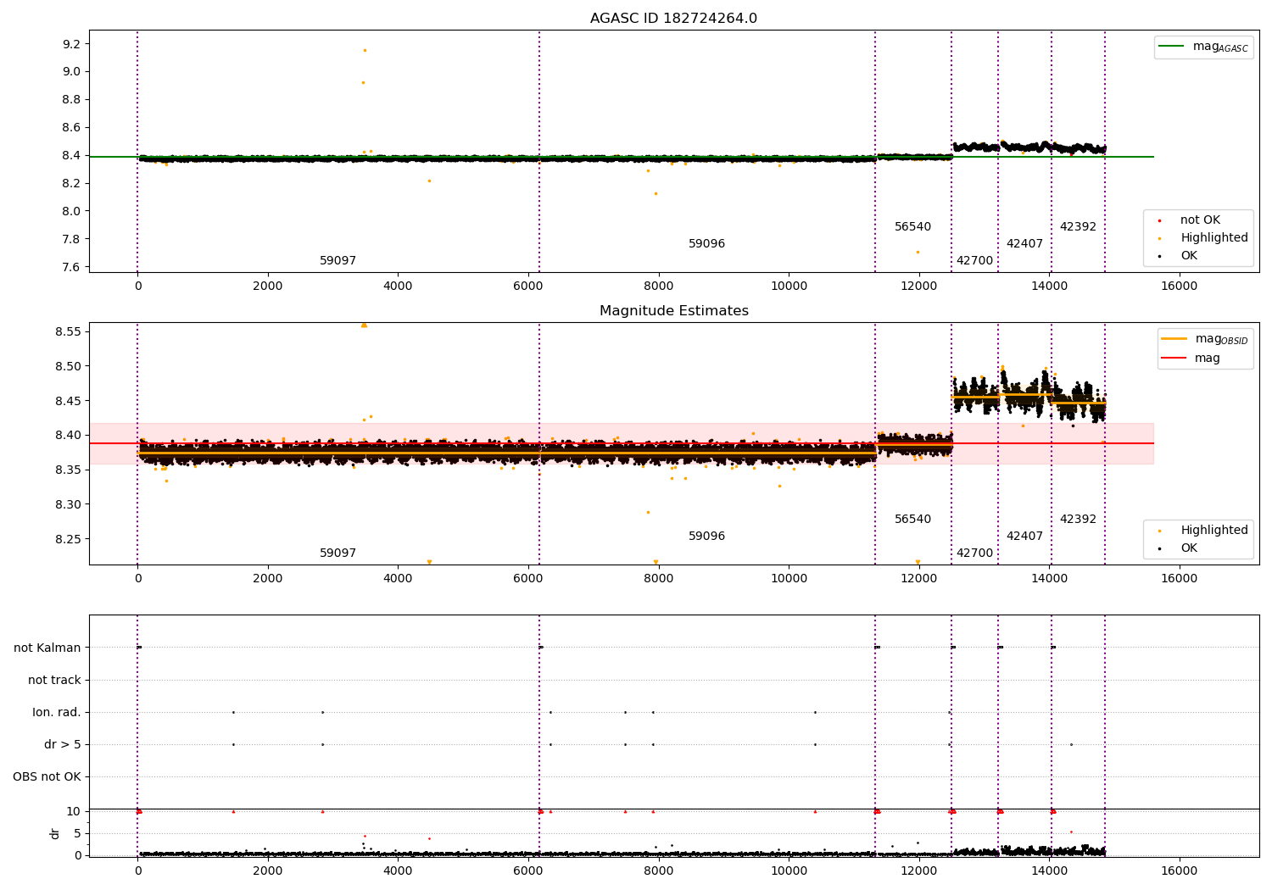Image resolution: width=1272 pixels, height=890 pixels.
Task: Click obsid label 42407 in Magnitude Estimates plot
Action: [x=1024, y=537]
